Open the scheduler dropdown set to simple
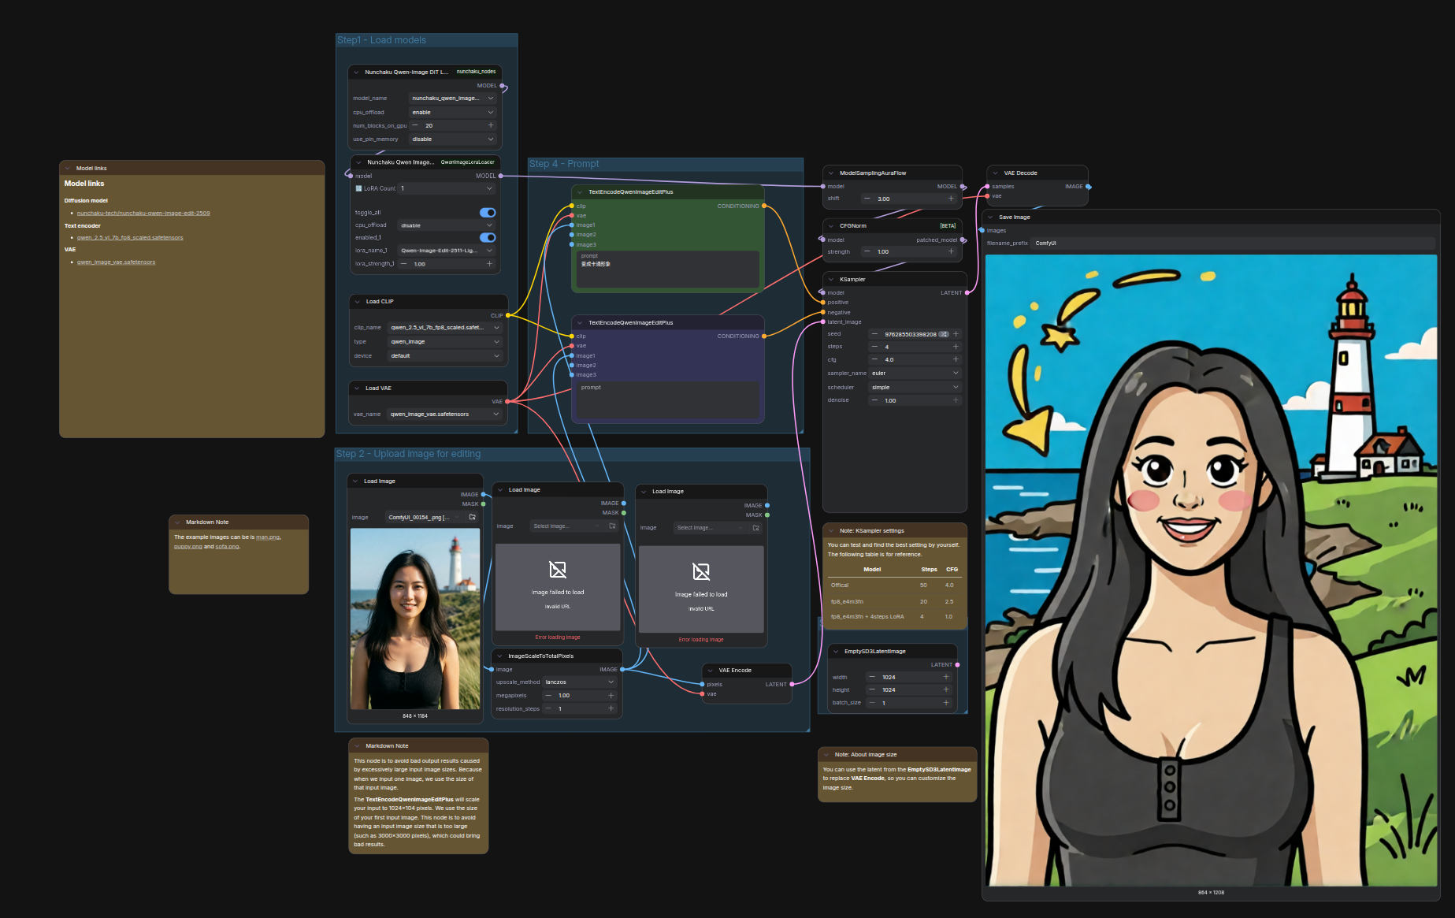1455x918 pixels. pyautogui.click(x=915, y=388)
